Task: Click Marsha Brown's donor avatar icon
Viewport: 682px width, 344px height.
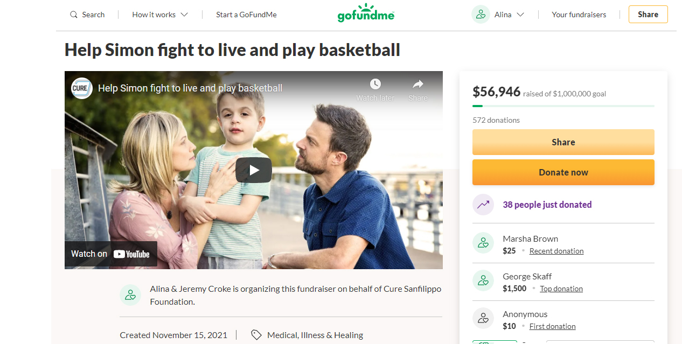Action: tap(483, 243)
